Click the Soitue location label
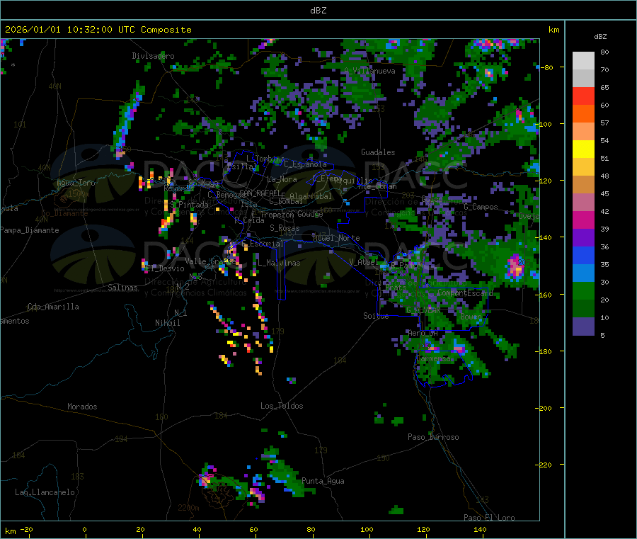Screen dimensions: 637x539 [376, 316]
